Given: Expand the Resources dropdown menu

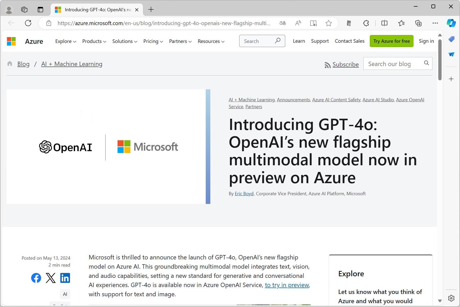Looking at the screenshot, I should [211, 41].
